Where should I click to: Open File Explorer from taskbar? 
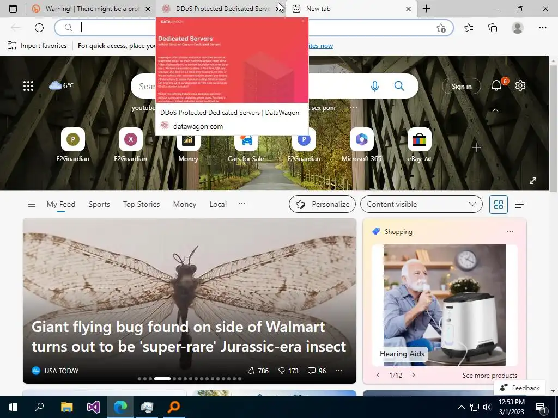click(x=66, y=407)
